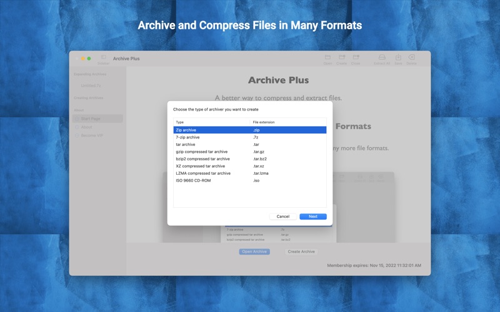Select the 7-zip archive row
Image resolution: width=500 pixels, height=312 pixels.
(x=249, y=137)
